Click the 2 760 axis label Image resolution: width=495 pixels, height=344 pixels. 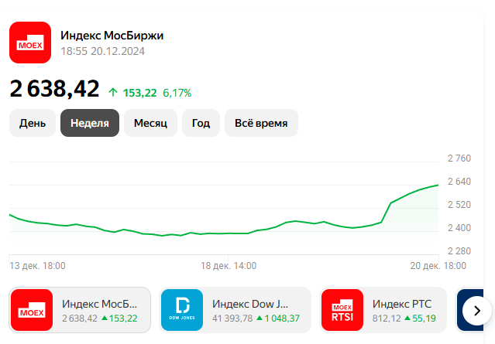[x=459, y=158]
